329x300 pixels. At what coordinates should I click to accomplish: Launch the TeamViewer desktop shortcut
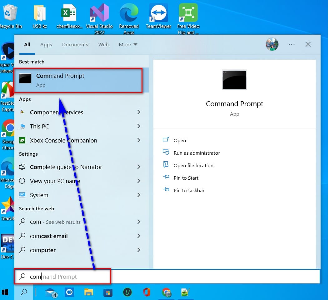[158, 16]
